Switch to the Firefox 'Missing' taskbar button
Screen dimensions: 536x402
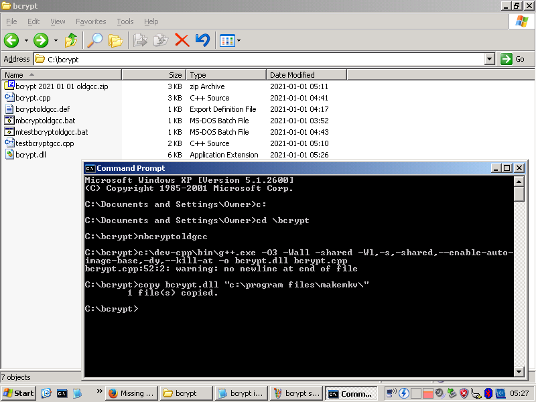[x=131, y=393]
